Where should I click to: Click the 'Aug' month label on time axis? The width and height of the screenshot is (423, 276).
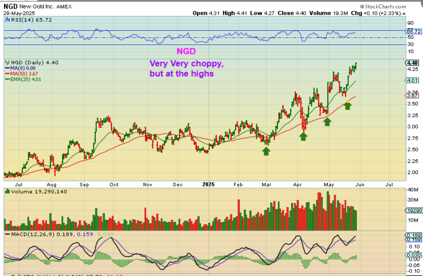coord(52,185)
